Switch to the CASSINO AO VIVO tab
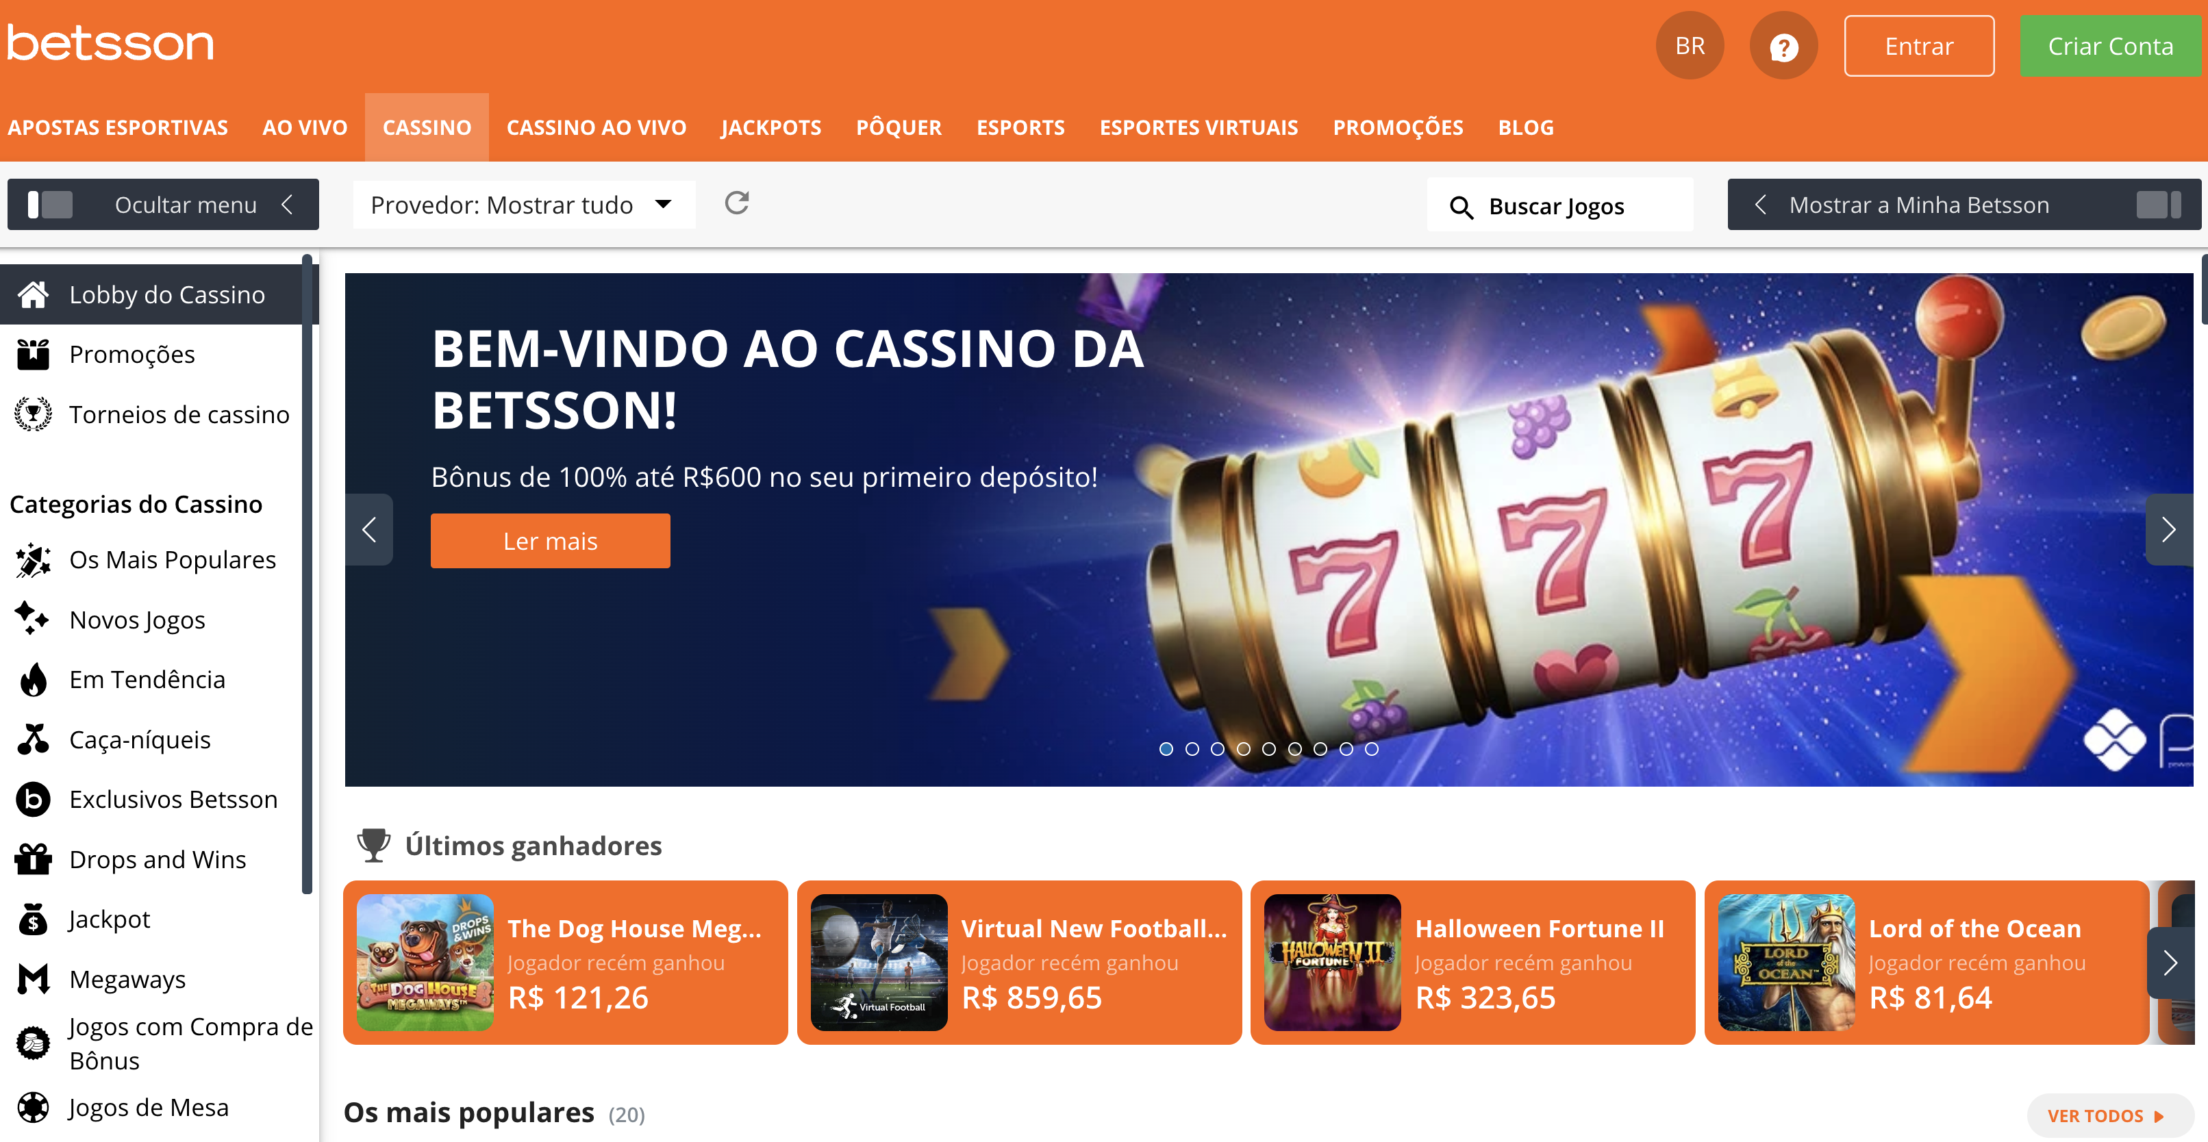This screenshot has height=1142, width=2208. tap(596, 127)
